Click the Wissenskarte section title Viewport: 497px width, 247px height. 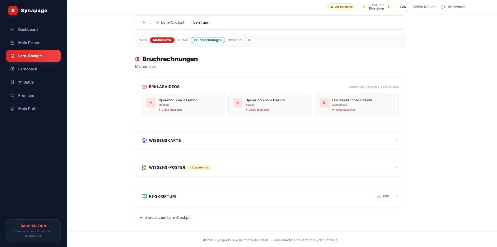[165, 141]
